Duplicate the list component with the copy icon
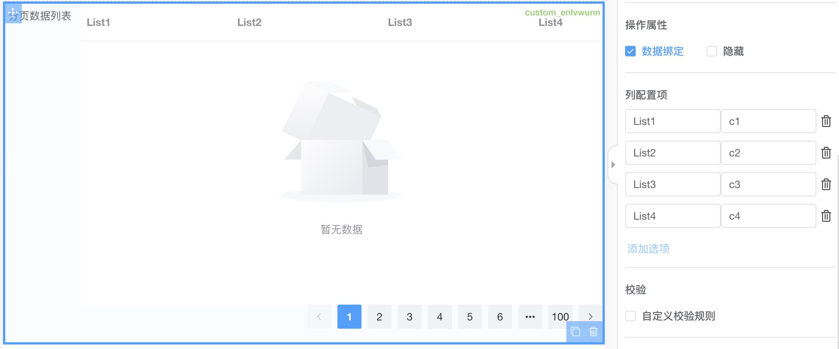Viewport: 839px width, 349px height. (575, 332)
